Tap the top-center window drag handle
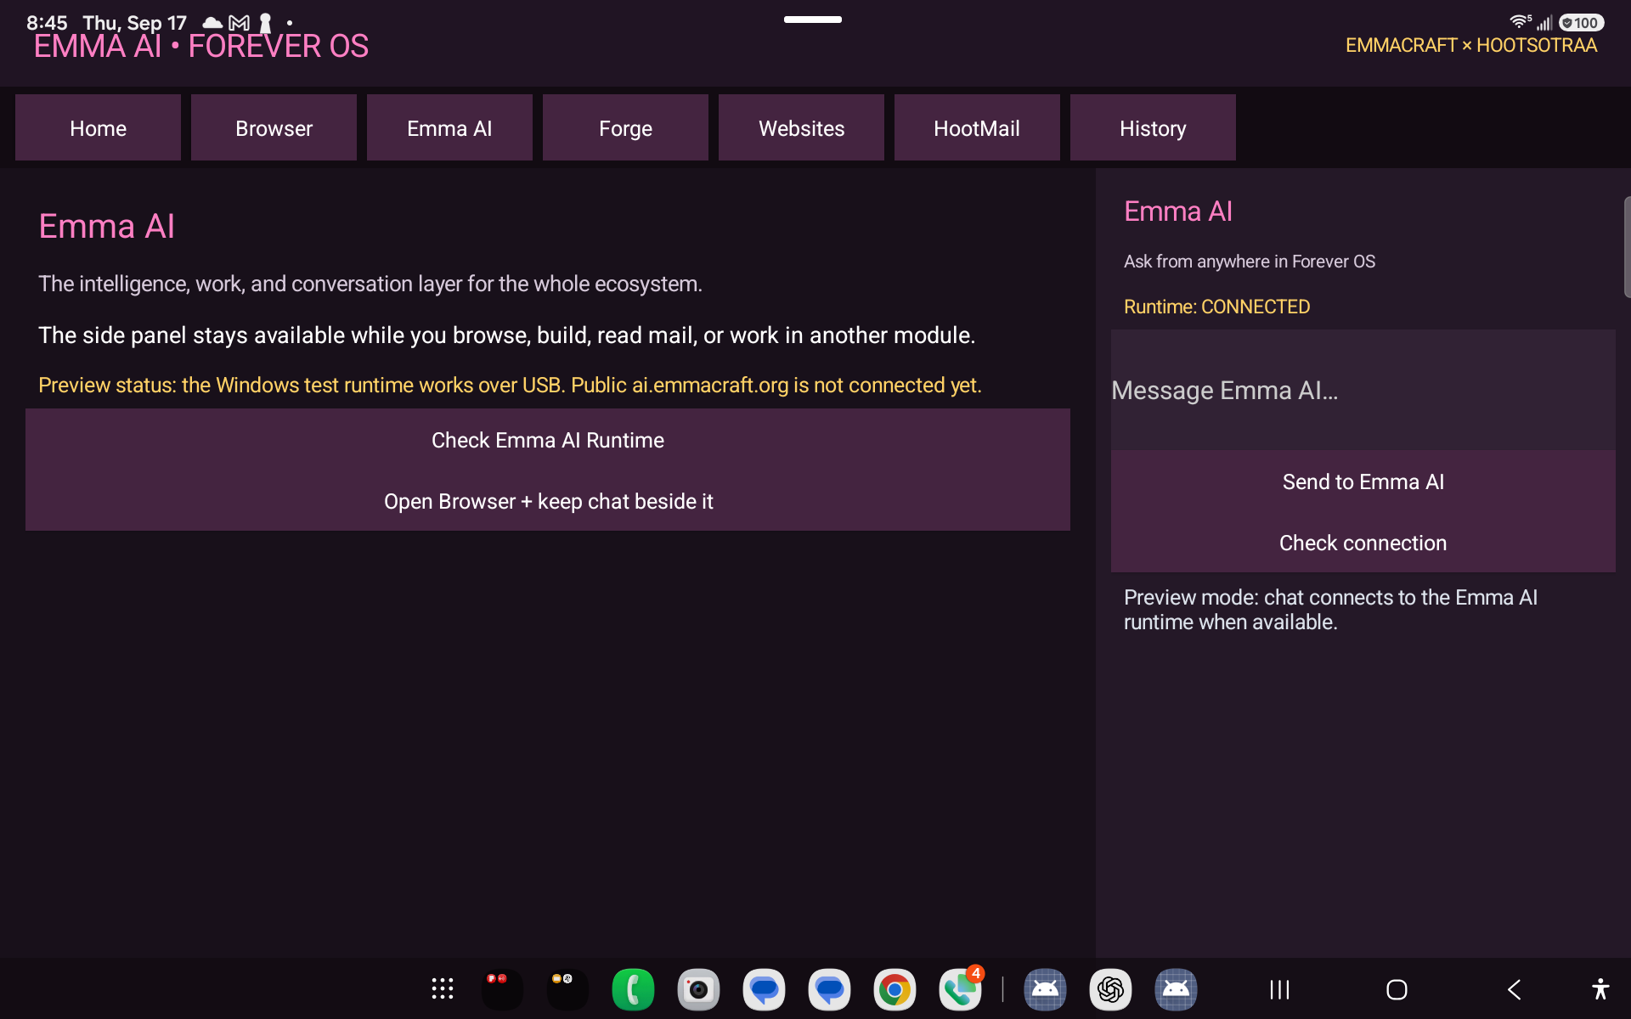 tap(813, 20)
